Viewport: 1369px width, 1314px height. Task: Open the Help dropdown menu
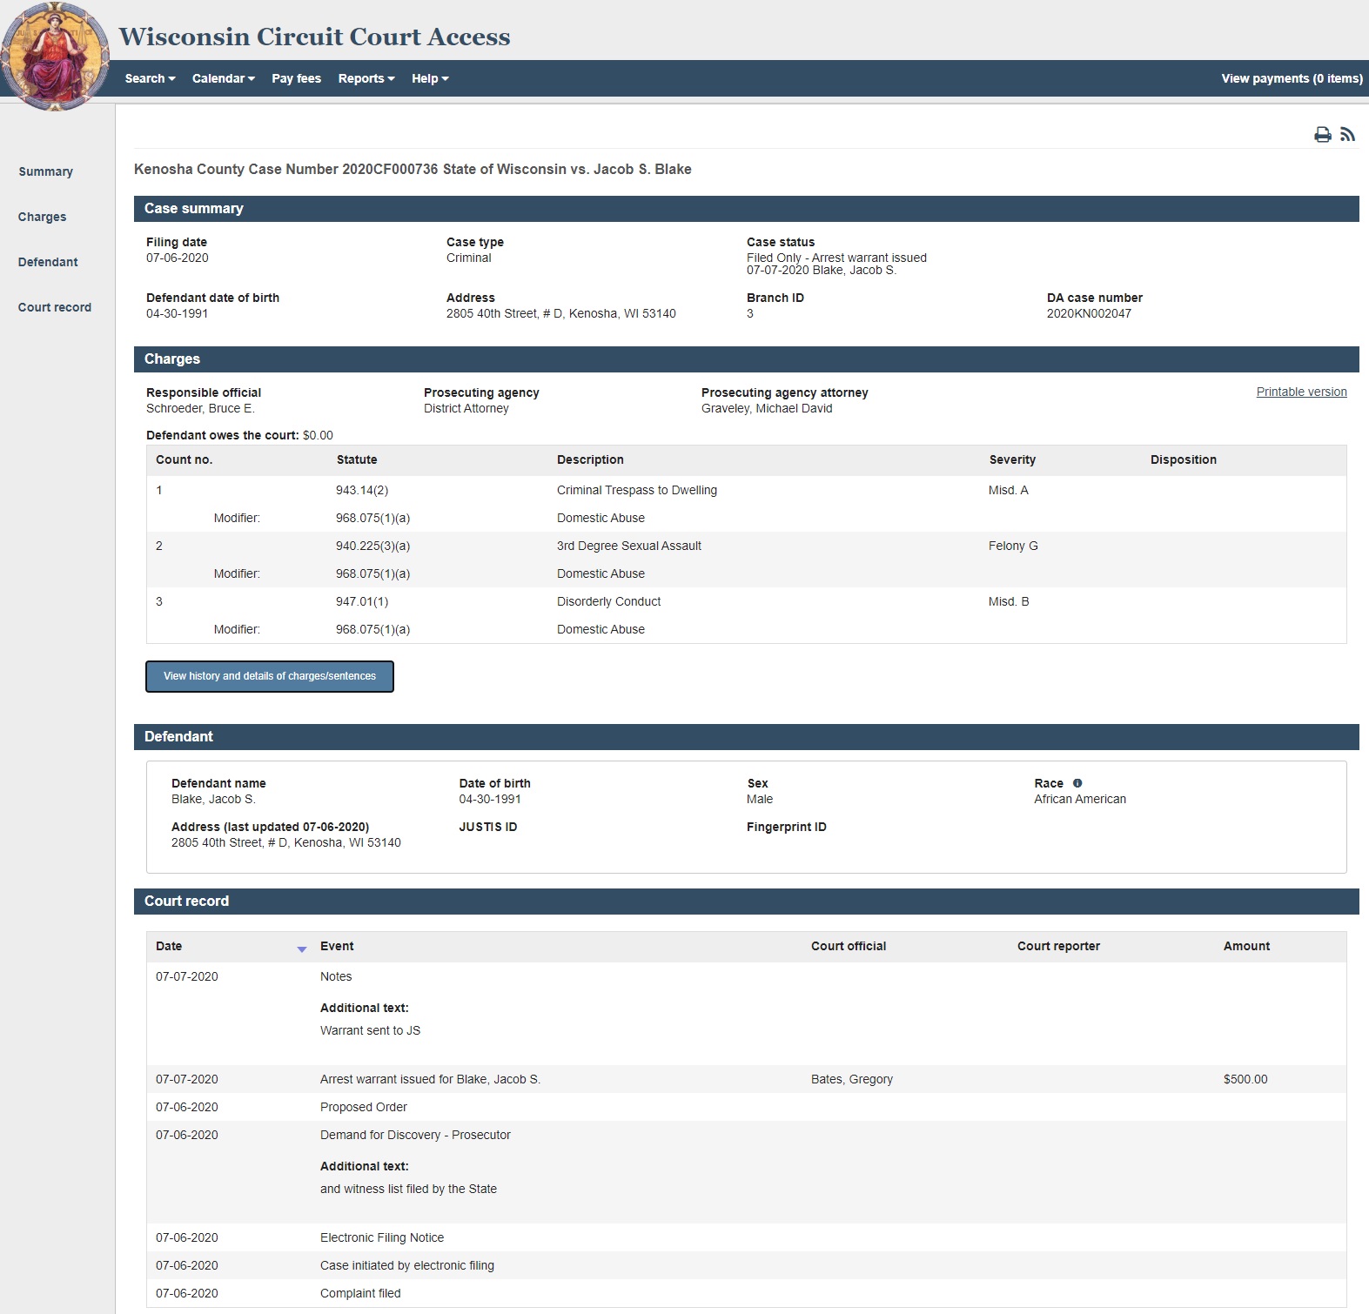[430, 78]
